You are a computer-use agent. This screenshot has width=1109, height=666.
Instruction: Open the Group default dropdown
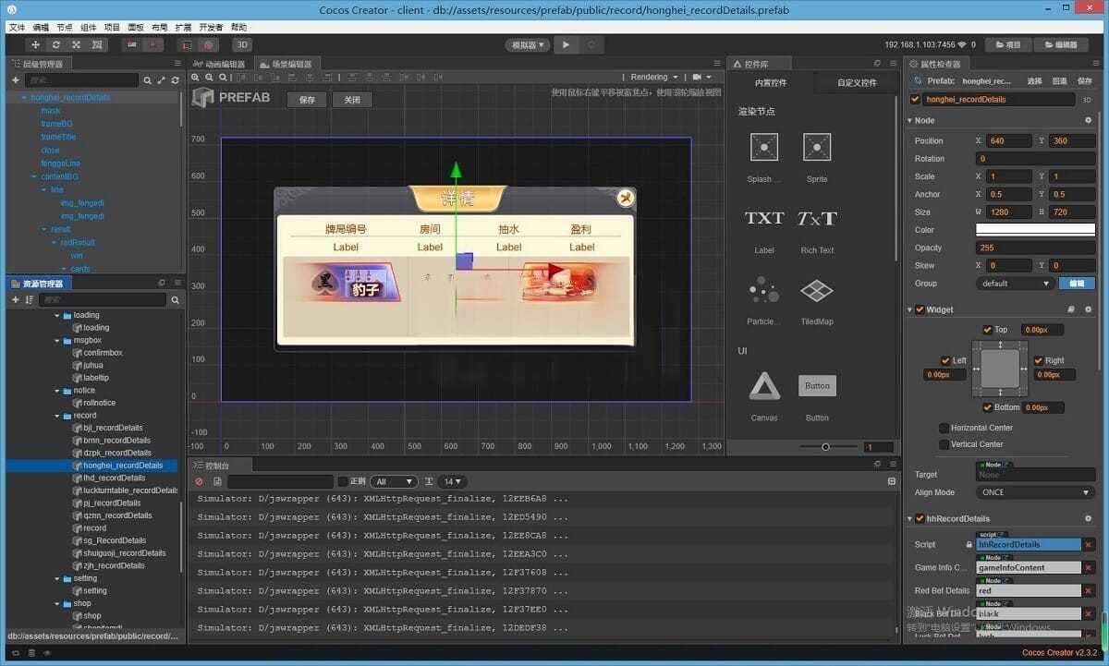[x=1015, y=284]
